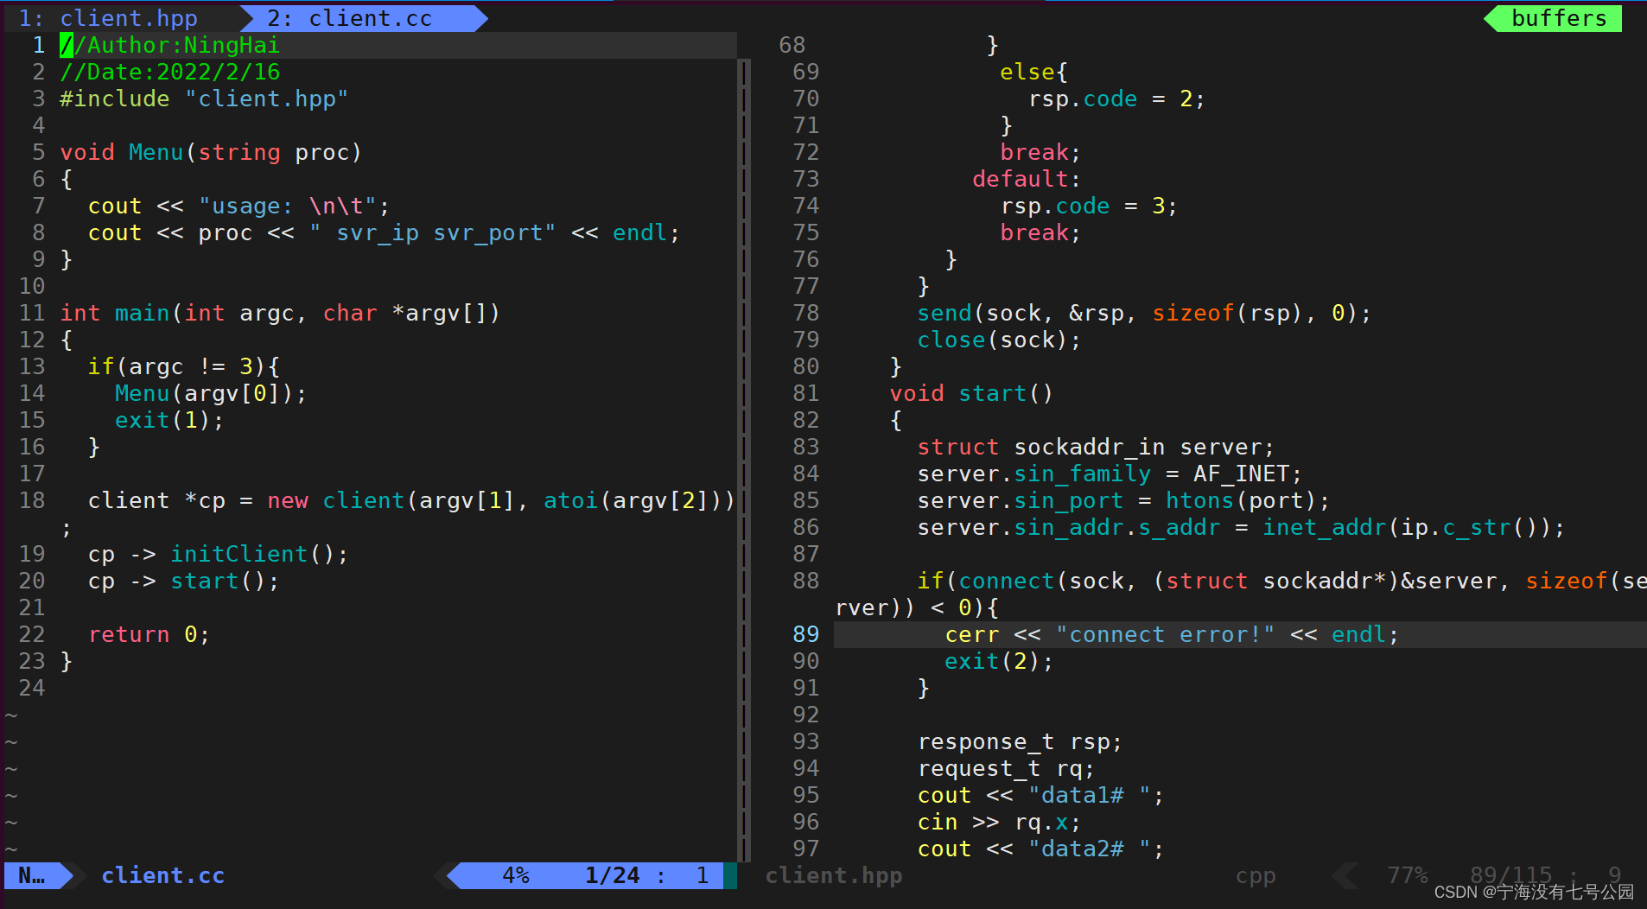Image resolution: width=1647 pixels, height=909 pixels.
Task: Click the break; on line 75
Action: point(1040,232)
